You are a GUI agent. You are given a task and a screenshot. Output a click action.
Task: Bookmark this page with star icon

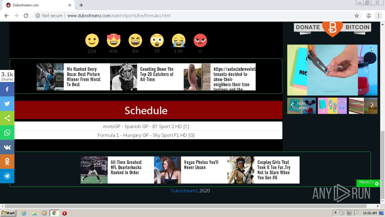point(357,16)
